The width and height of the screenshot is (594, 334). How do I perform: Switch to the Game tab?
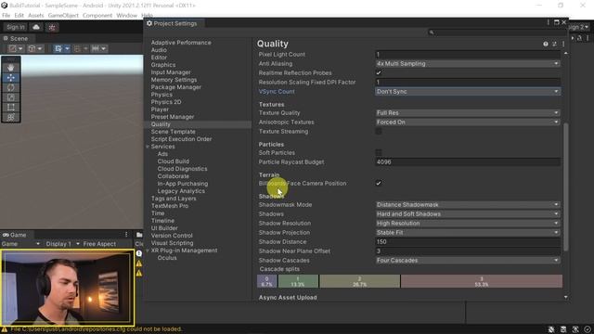click(x=15, y=235)
